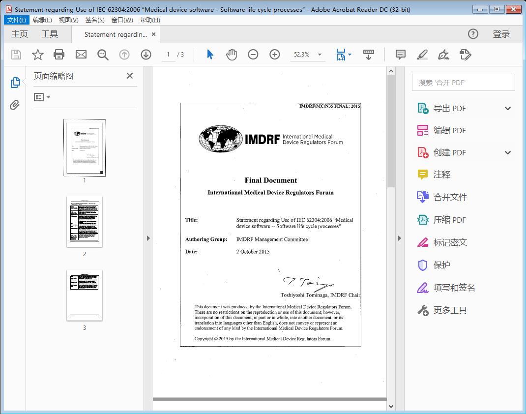The width and height of the screenshot is (526, 414).
Task: Expand the 导出 PDF section chevron
Action: [508, 108]
